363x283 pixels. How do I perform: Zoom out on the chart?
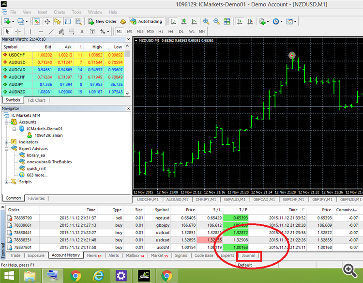216,21
